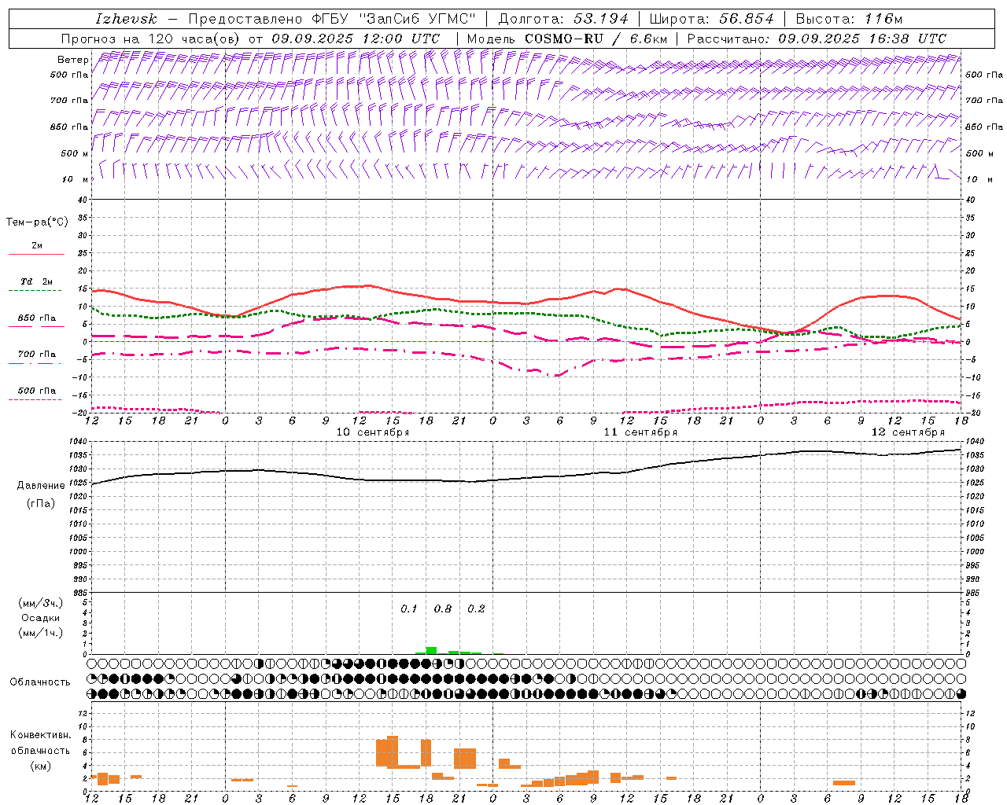Select the "Модель COSMO-RU / 6.6км" model label

point(566,39)
